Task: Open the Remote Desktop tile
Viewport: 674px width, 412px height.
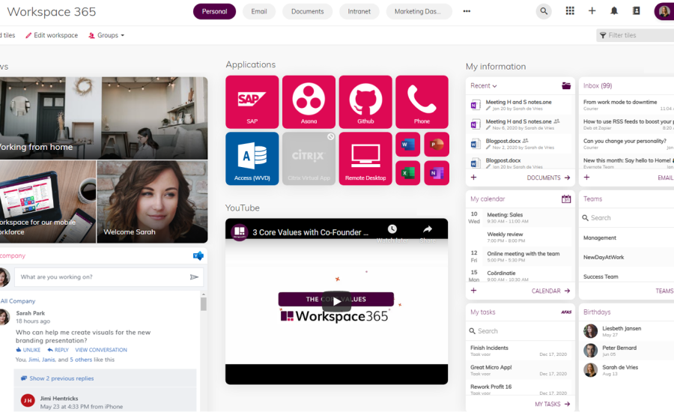Action: tap(365, 159)
